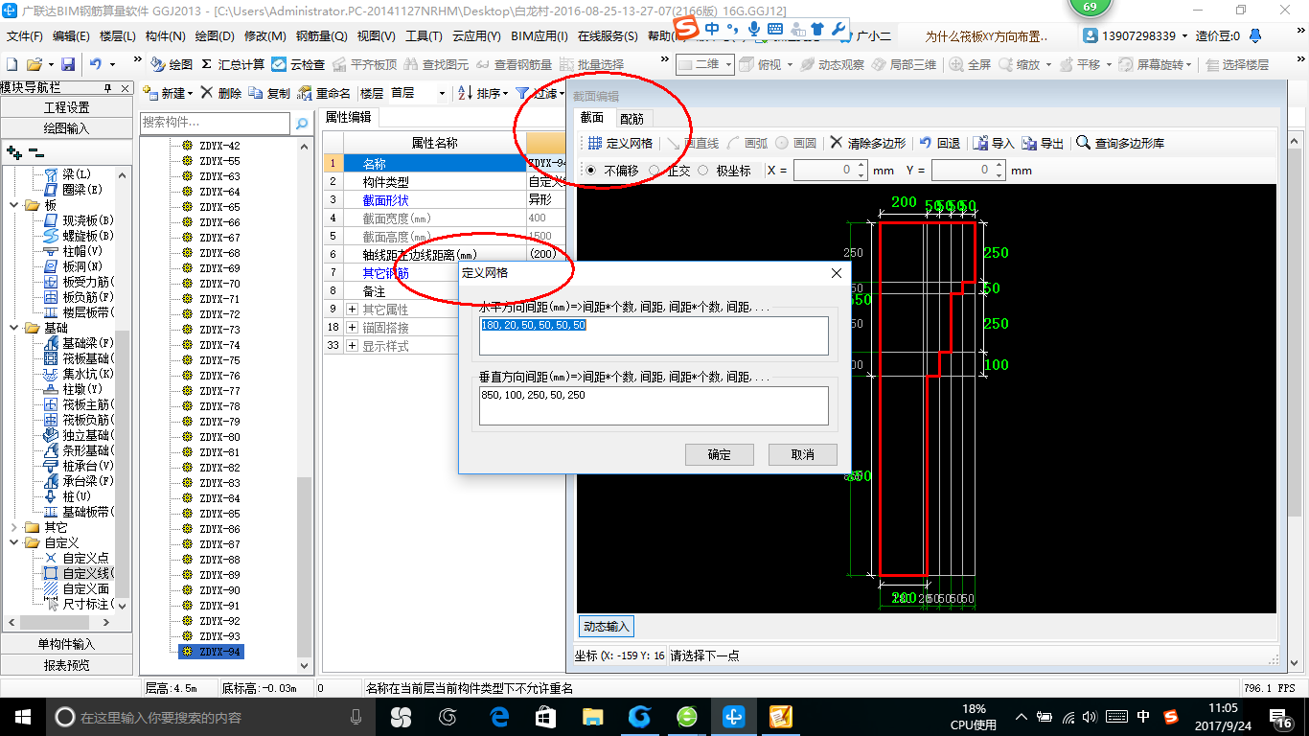Image resolution: width=1309 pixels, height=736 pixels.
Task: Open 钢筋量(Q) menu
Action: coord(321,36)
